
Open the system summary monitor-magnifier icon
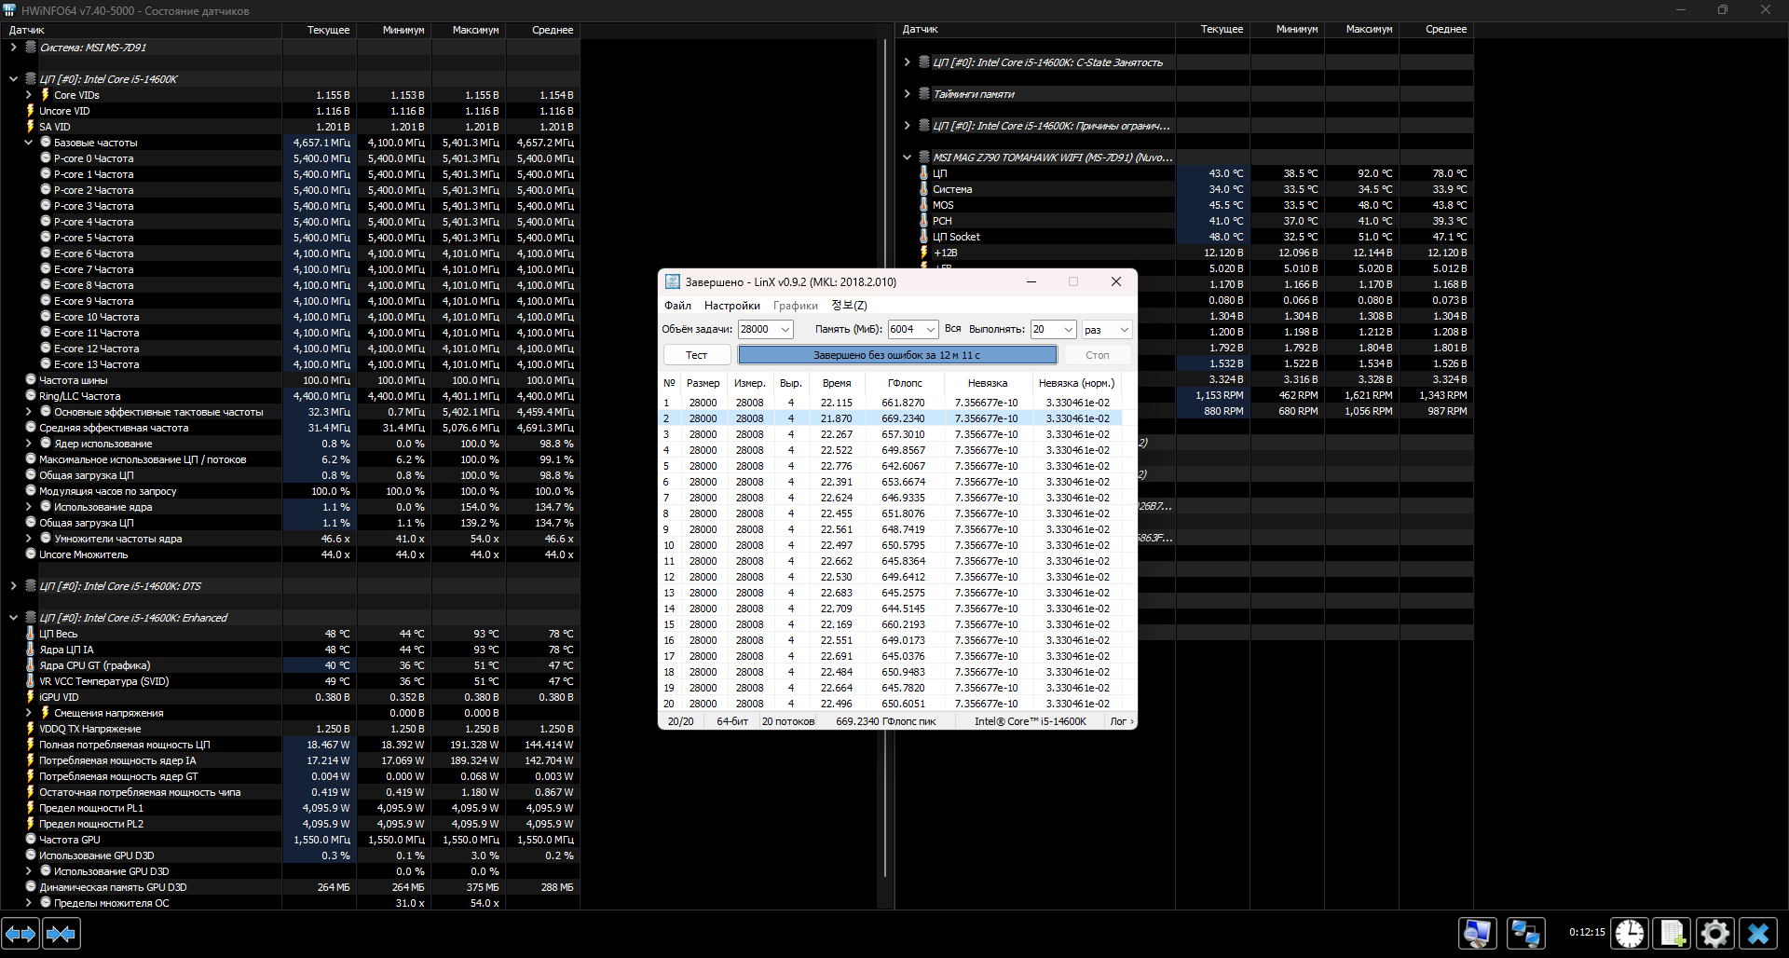pos(1477,933)
